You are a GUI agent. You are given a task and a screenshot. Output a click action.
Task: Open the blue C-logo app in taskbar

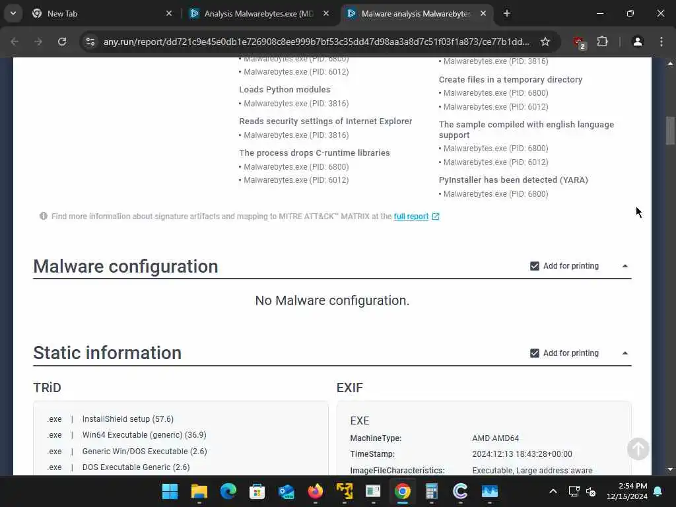pyautogui.click(x=460, y=491)
